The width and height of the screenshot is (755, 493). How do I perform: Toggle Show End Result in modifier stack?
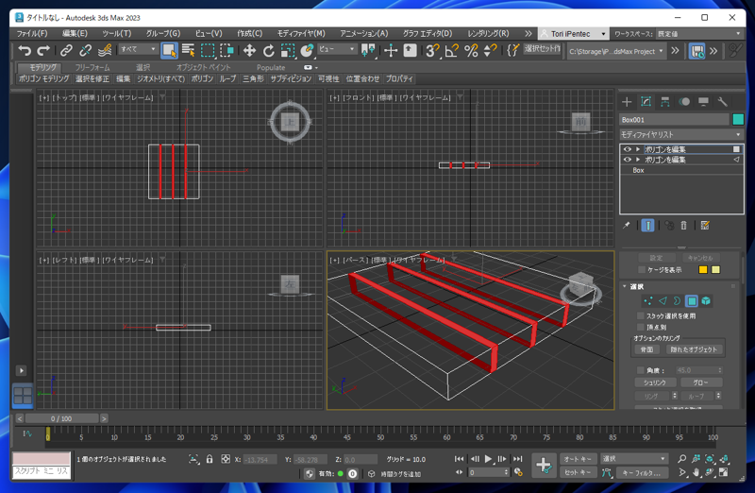pyautogui.click(x=647, y=225)
